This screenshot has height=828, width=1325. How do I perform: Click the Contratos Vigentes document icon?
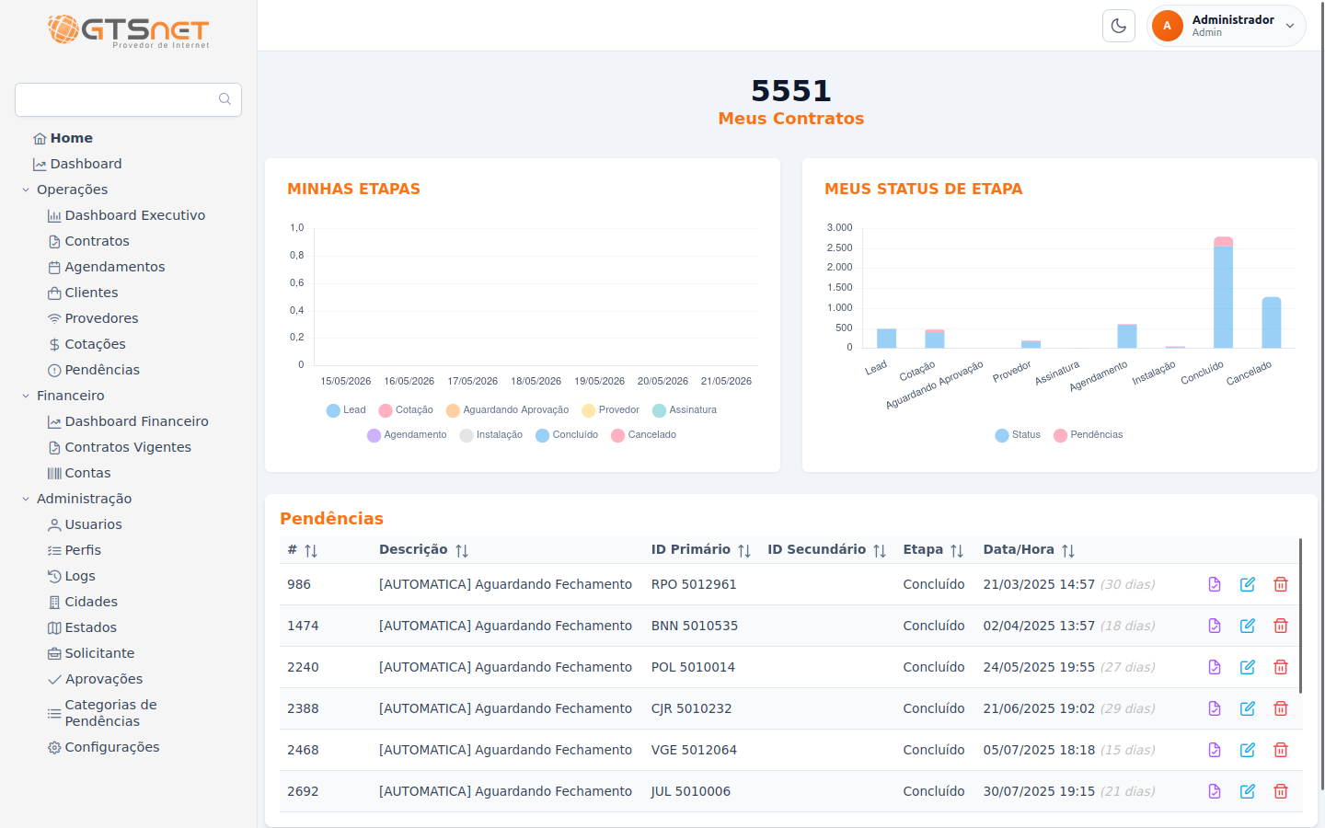54,447
